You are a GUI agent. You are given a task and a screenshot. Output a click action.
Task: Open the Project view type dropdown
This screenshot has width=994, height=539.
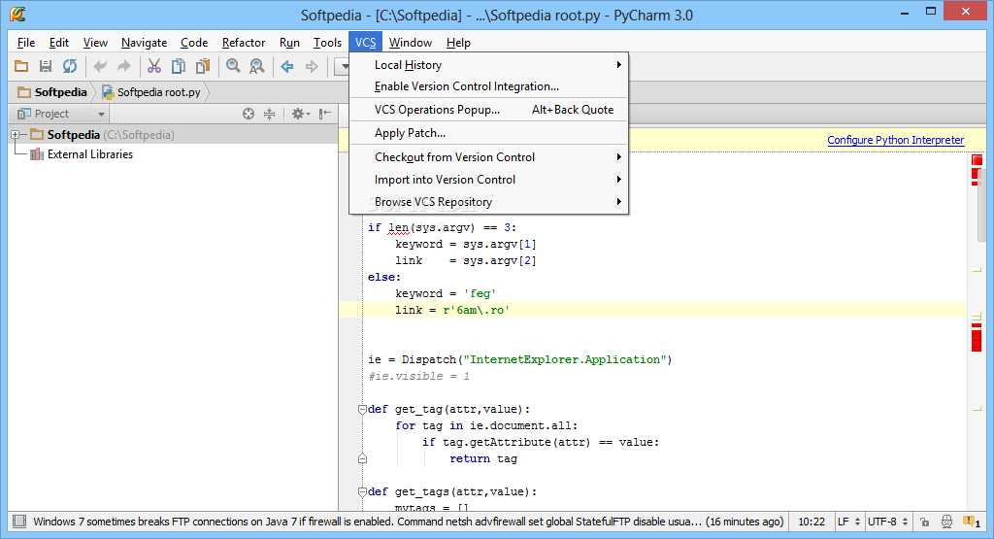click(61, 114)
